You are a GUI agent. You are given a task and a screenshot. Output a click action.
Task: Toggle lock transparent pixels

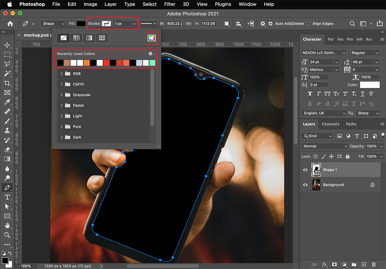click(316, 156)
